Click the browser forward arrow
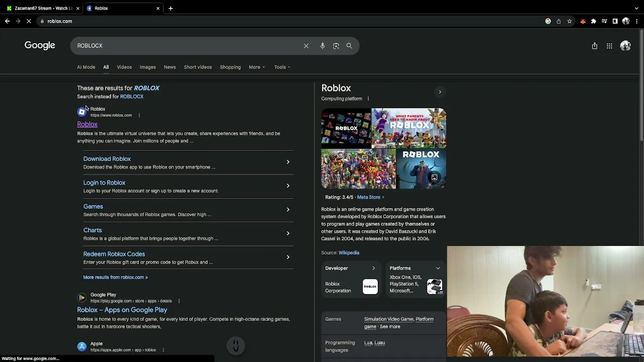Viewport: 644px width, 362px height. coord(18,21)
